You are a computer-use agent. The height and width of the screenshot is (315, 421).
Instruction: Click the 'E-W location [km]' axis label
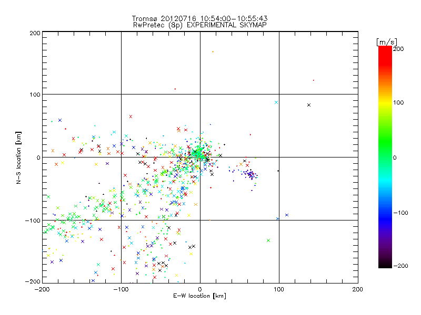pyautogui.click(x=199, y=296)
